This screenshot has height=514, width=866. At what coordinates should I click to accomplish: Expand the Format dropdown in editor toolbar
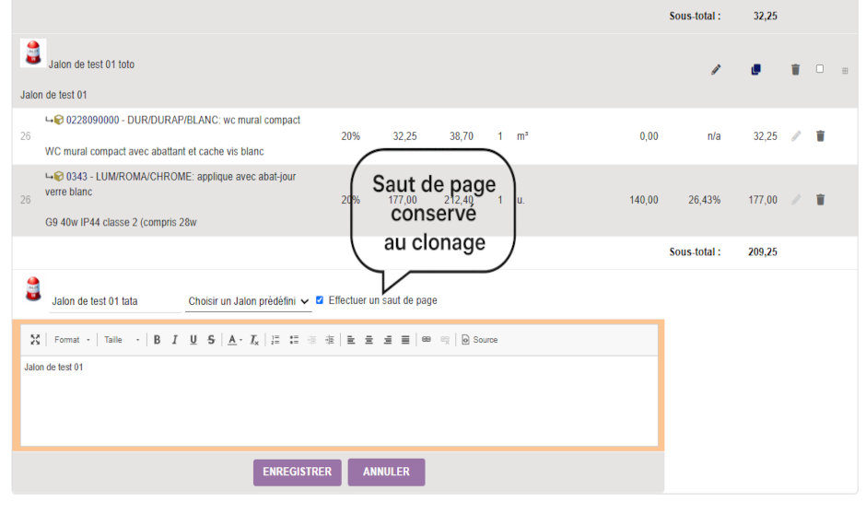point(72,340)
